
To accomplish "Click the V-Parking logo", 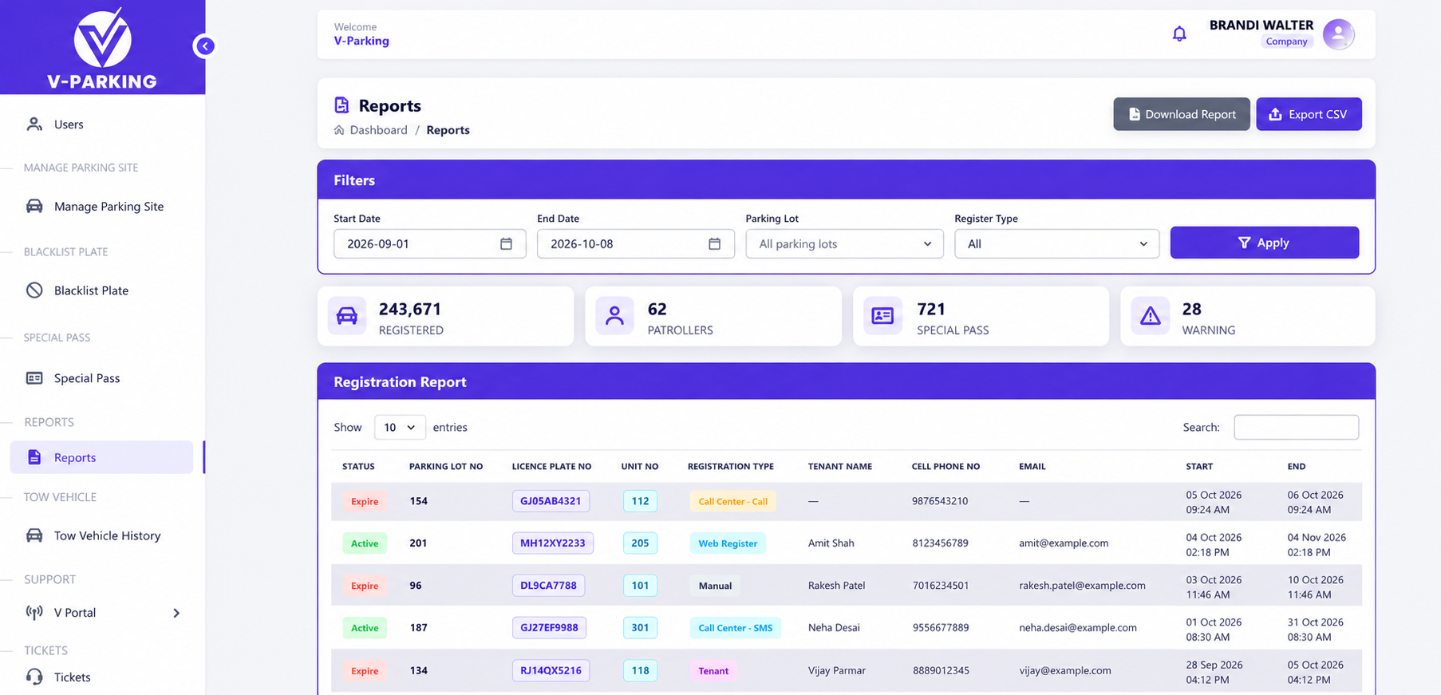I will click(x=102, y=47).
